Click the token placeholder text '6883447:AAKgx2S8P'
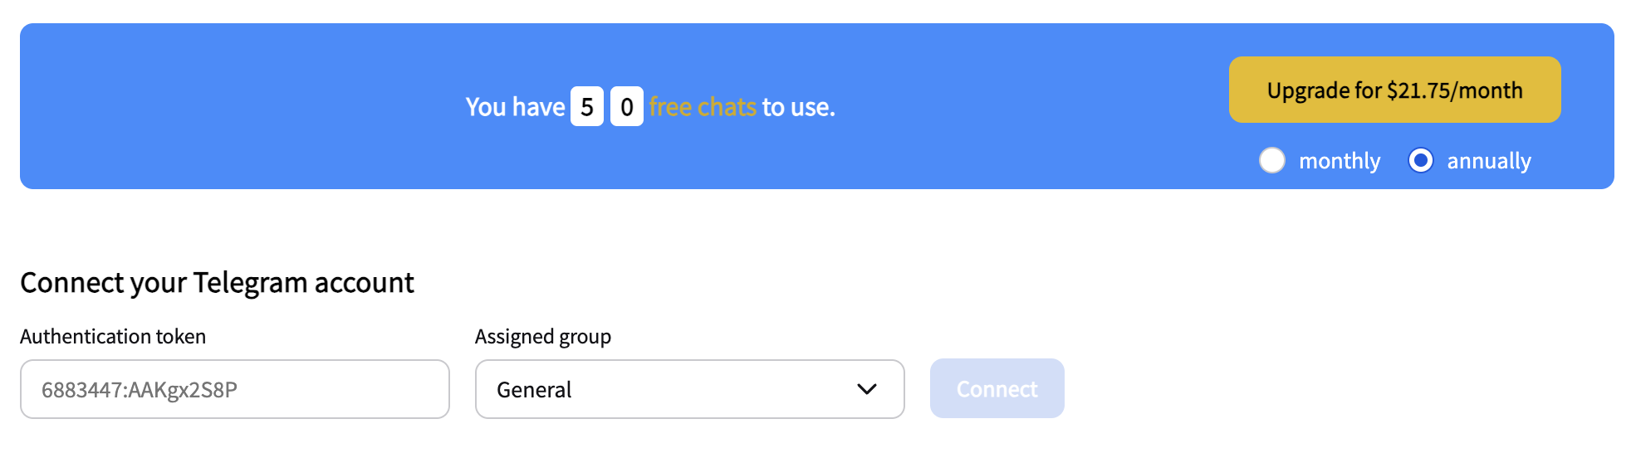 140,390
